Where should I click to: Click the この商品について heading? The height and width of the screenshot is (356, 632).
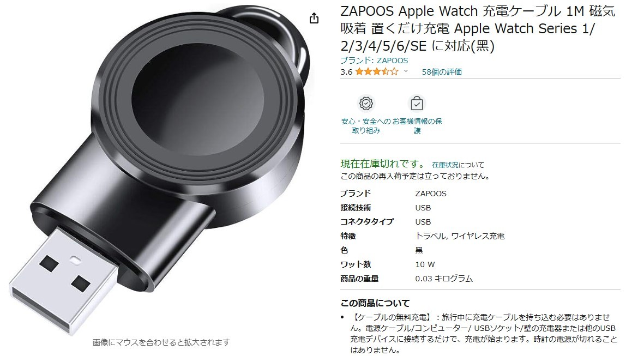tap(375, 303)
